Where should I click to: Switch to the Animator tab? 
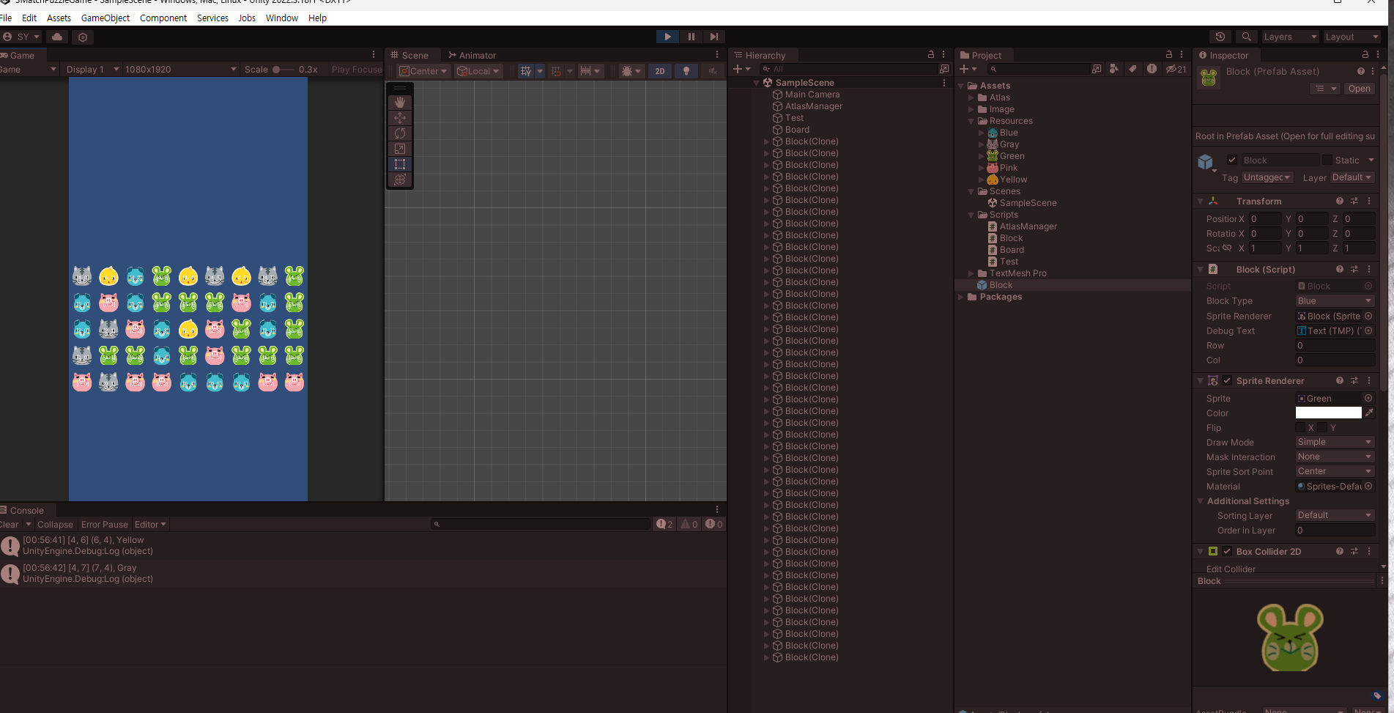pos(472,55)
